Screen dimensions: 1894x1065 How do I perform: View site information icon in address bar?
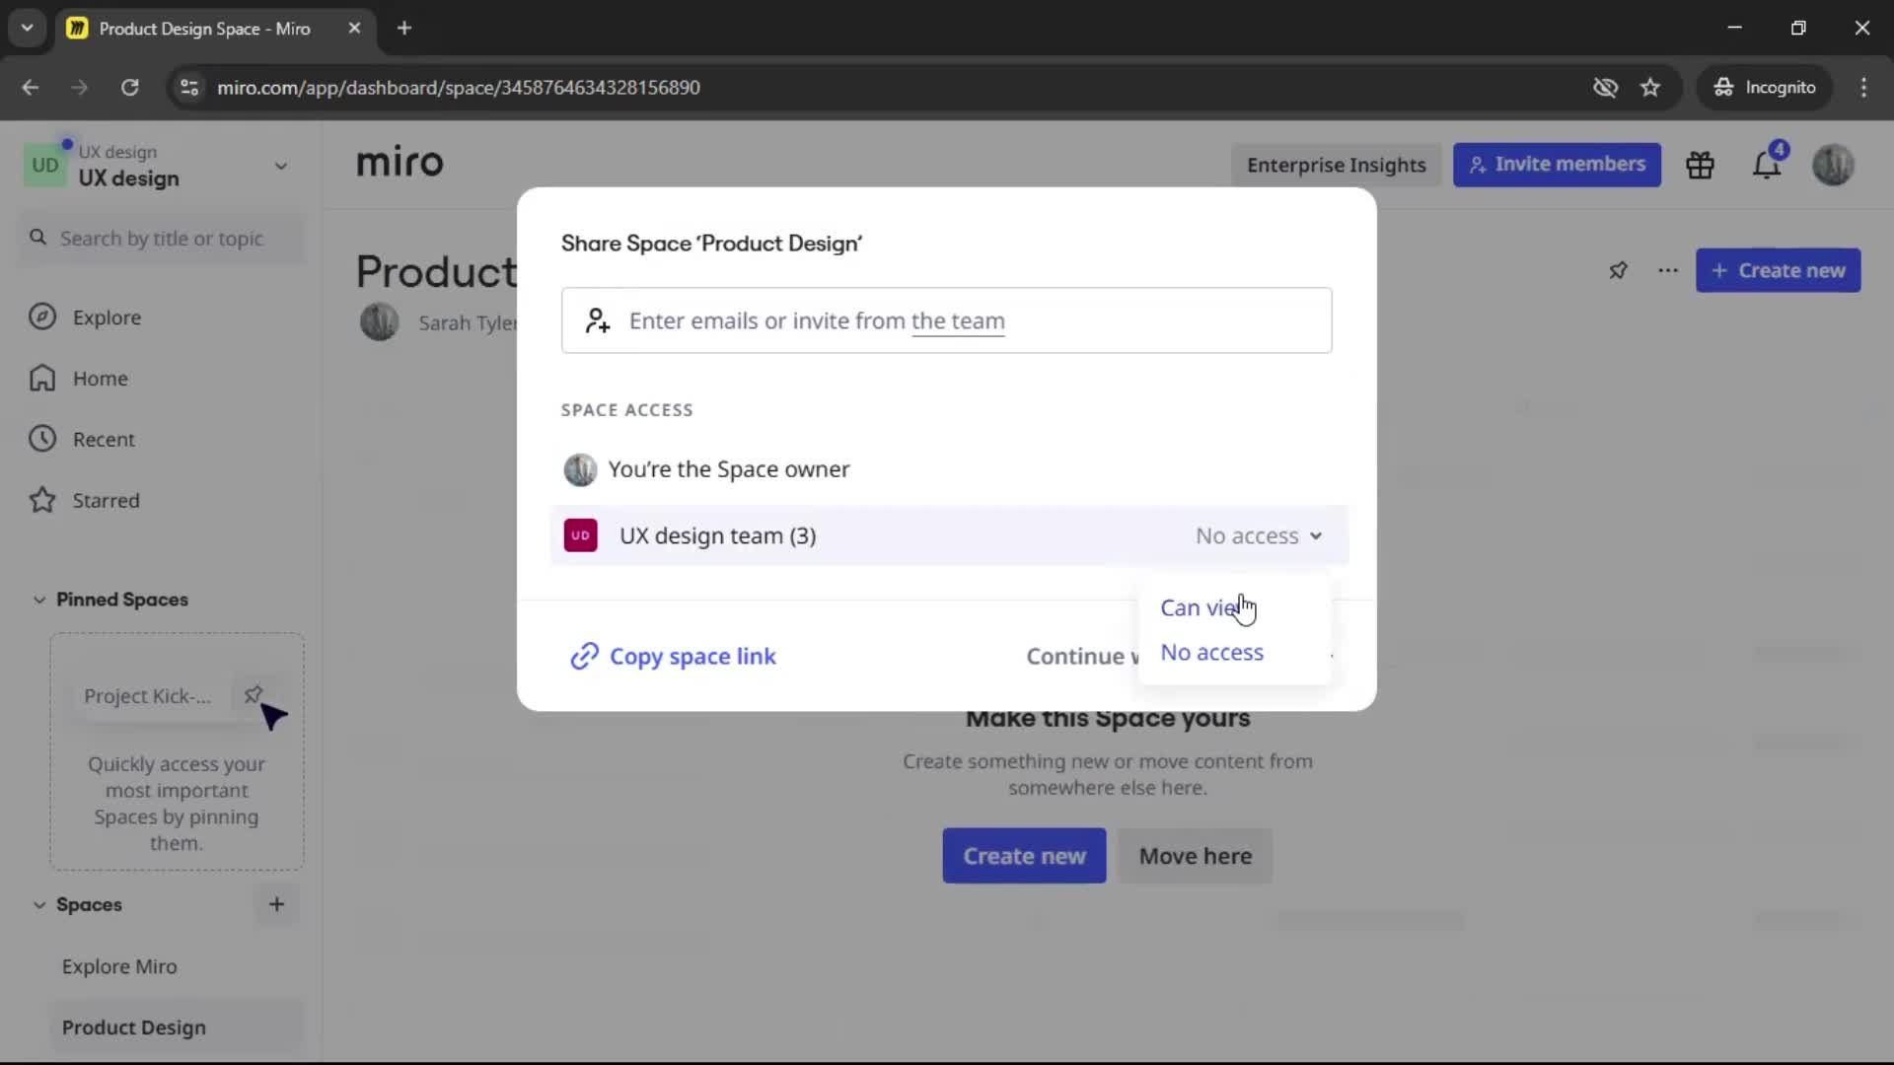point(189,87)
